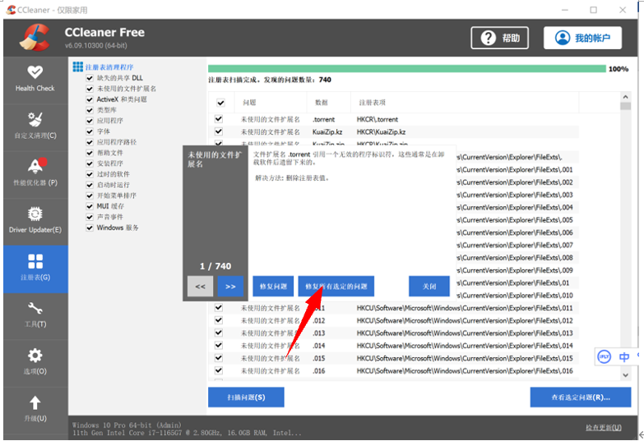Uncheck the .015 row checkbox
The height and width of the screenshot is (441, 644).
click(x=219, y=358)
